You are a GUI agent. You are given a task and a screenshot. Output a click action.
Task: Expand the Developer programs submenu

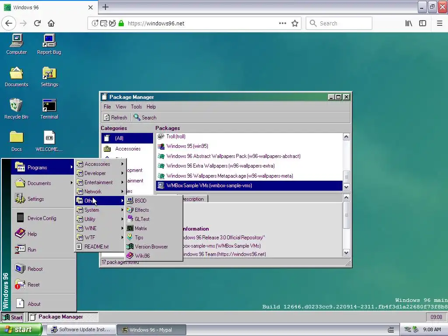tap(100, 173)
